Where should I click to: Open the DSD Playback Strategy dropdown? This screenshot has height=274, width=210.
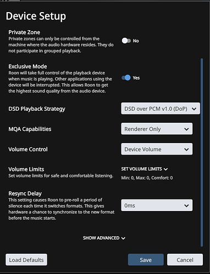pyautogui.click(x=161, y=109)
